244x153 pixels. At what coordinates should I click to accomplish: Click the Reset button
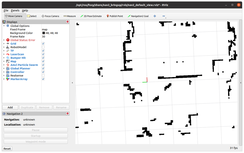[7, 149]
